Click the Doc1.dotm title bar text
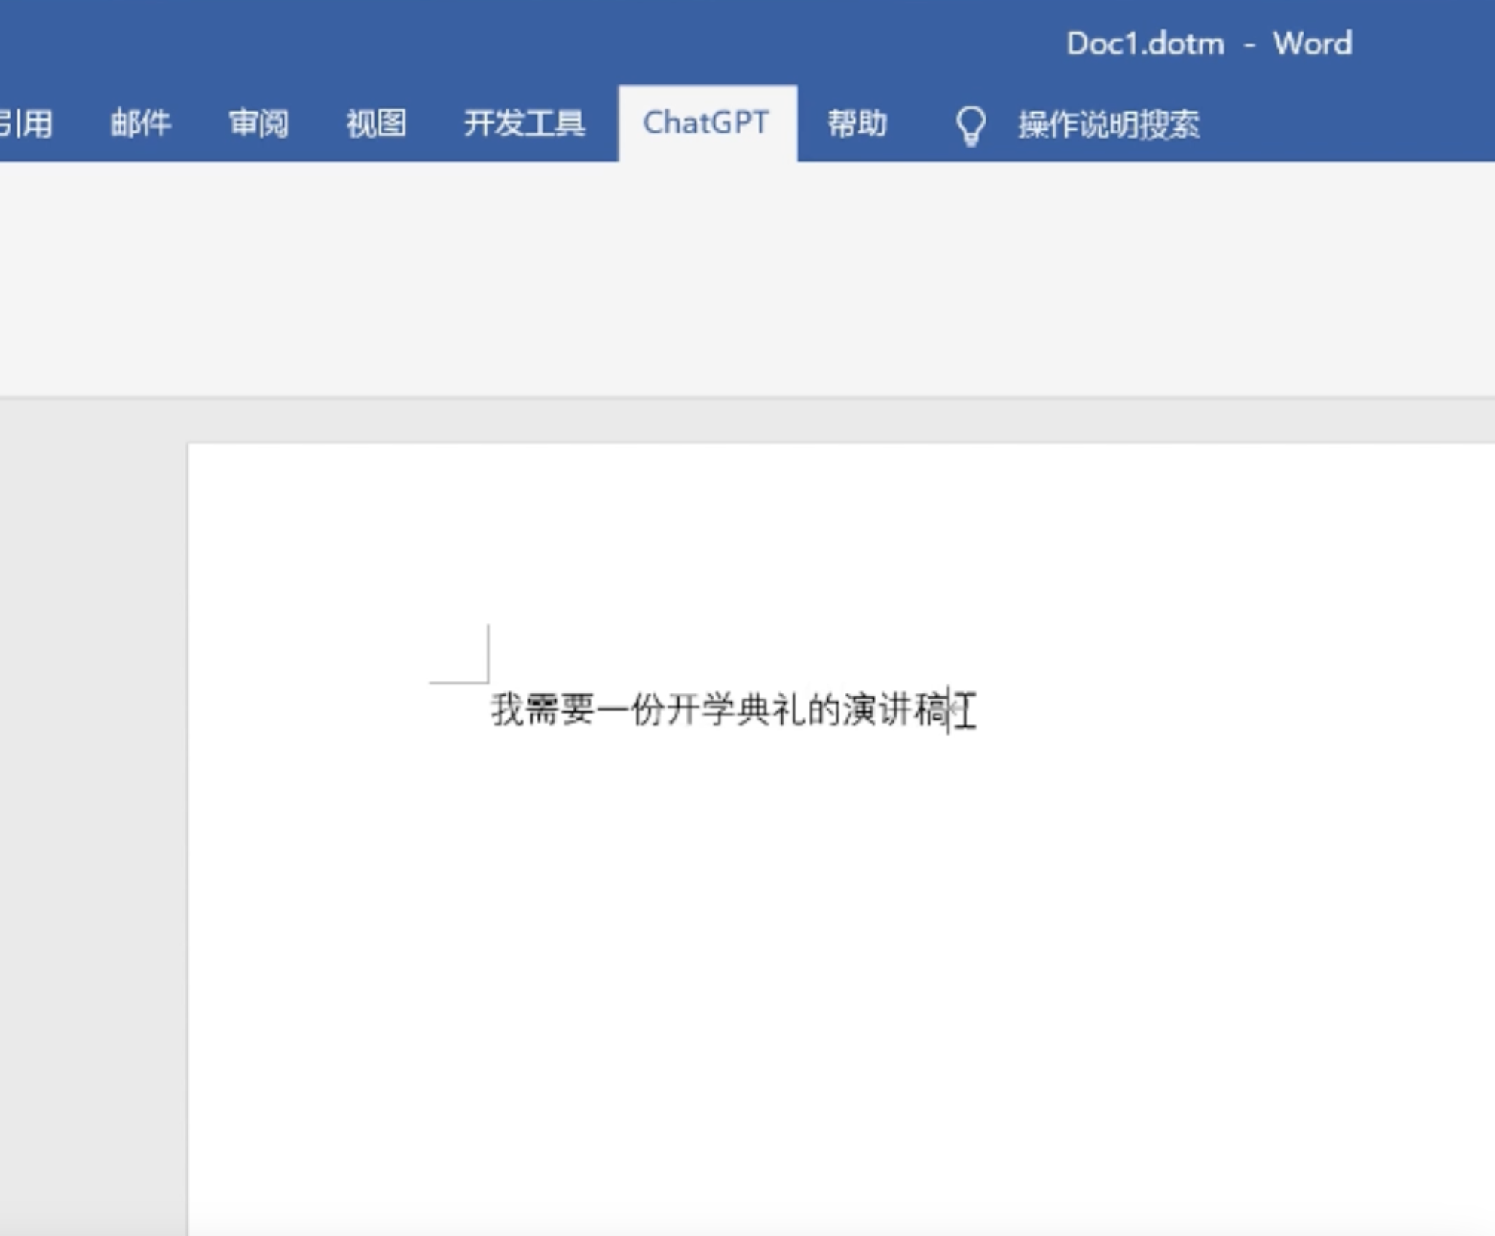This screenshot has height=1236, width=1495. pos(1145,44)
